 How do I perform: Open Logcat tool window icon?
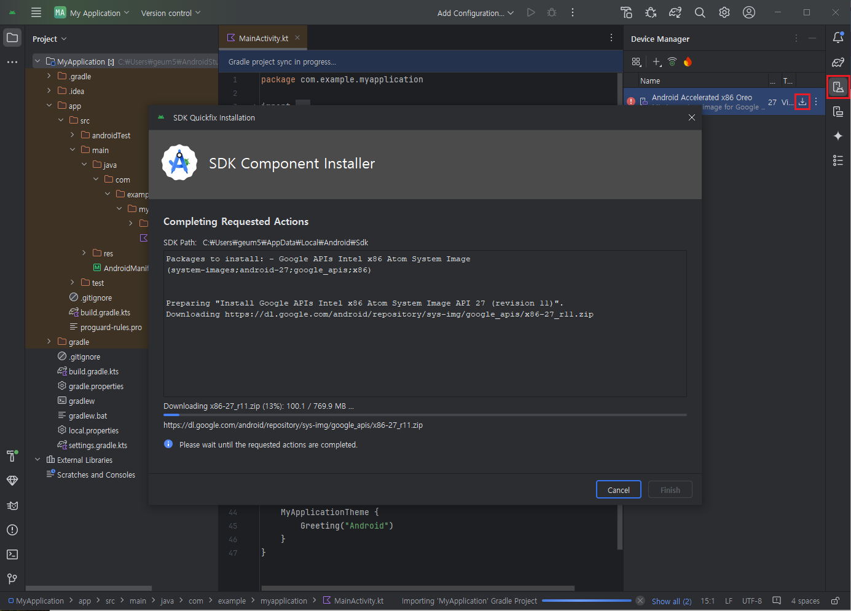pos(12,505)
